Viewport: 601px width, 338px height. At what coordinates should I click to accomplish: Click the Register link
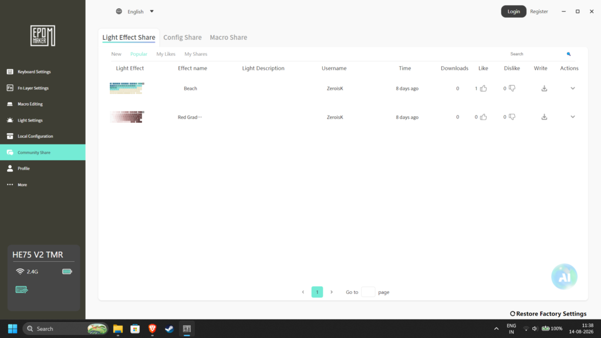539,12
